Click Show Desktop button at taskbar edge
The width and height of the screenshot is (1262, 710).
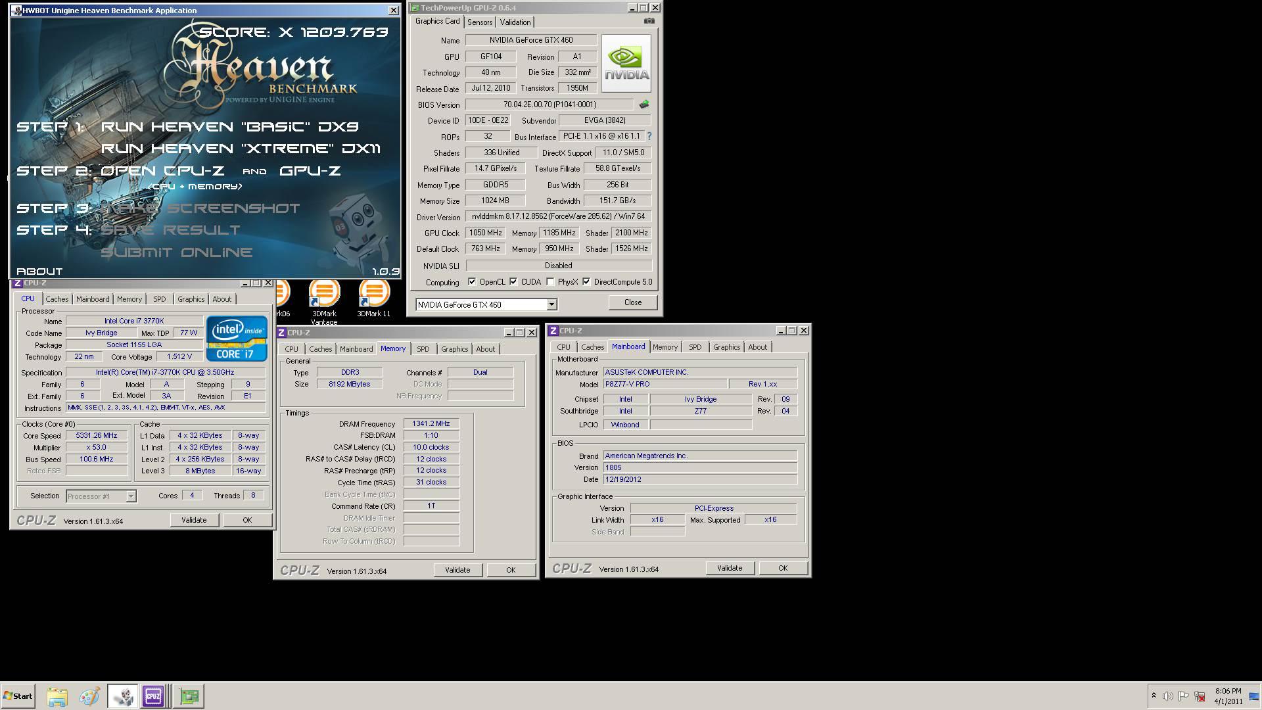(1254, 696)
